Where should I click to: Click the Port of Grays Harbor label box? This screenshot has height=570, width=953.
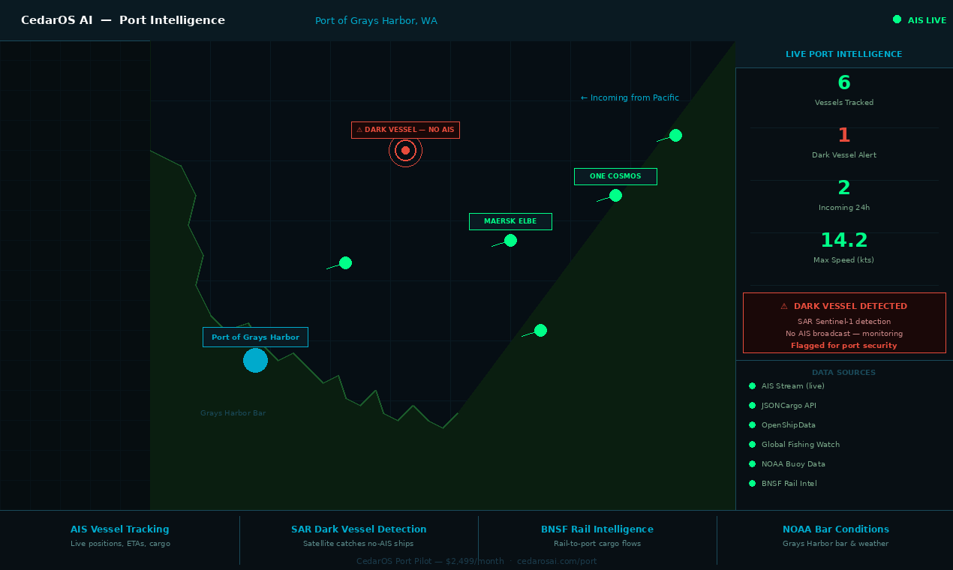pyautogui.click(x=255, y=337)
